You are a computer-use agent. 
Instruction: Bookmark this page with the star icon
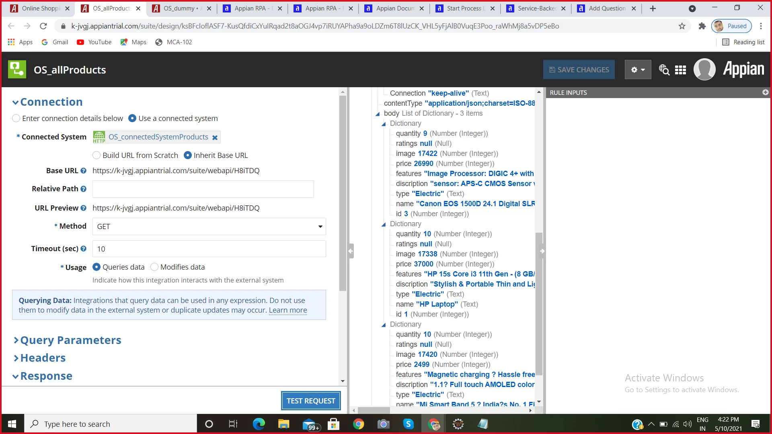682,26
